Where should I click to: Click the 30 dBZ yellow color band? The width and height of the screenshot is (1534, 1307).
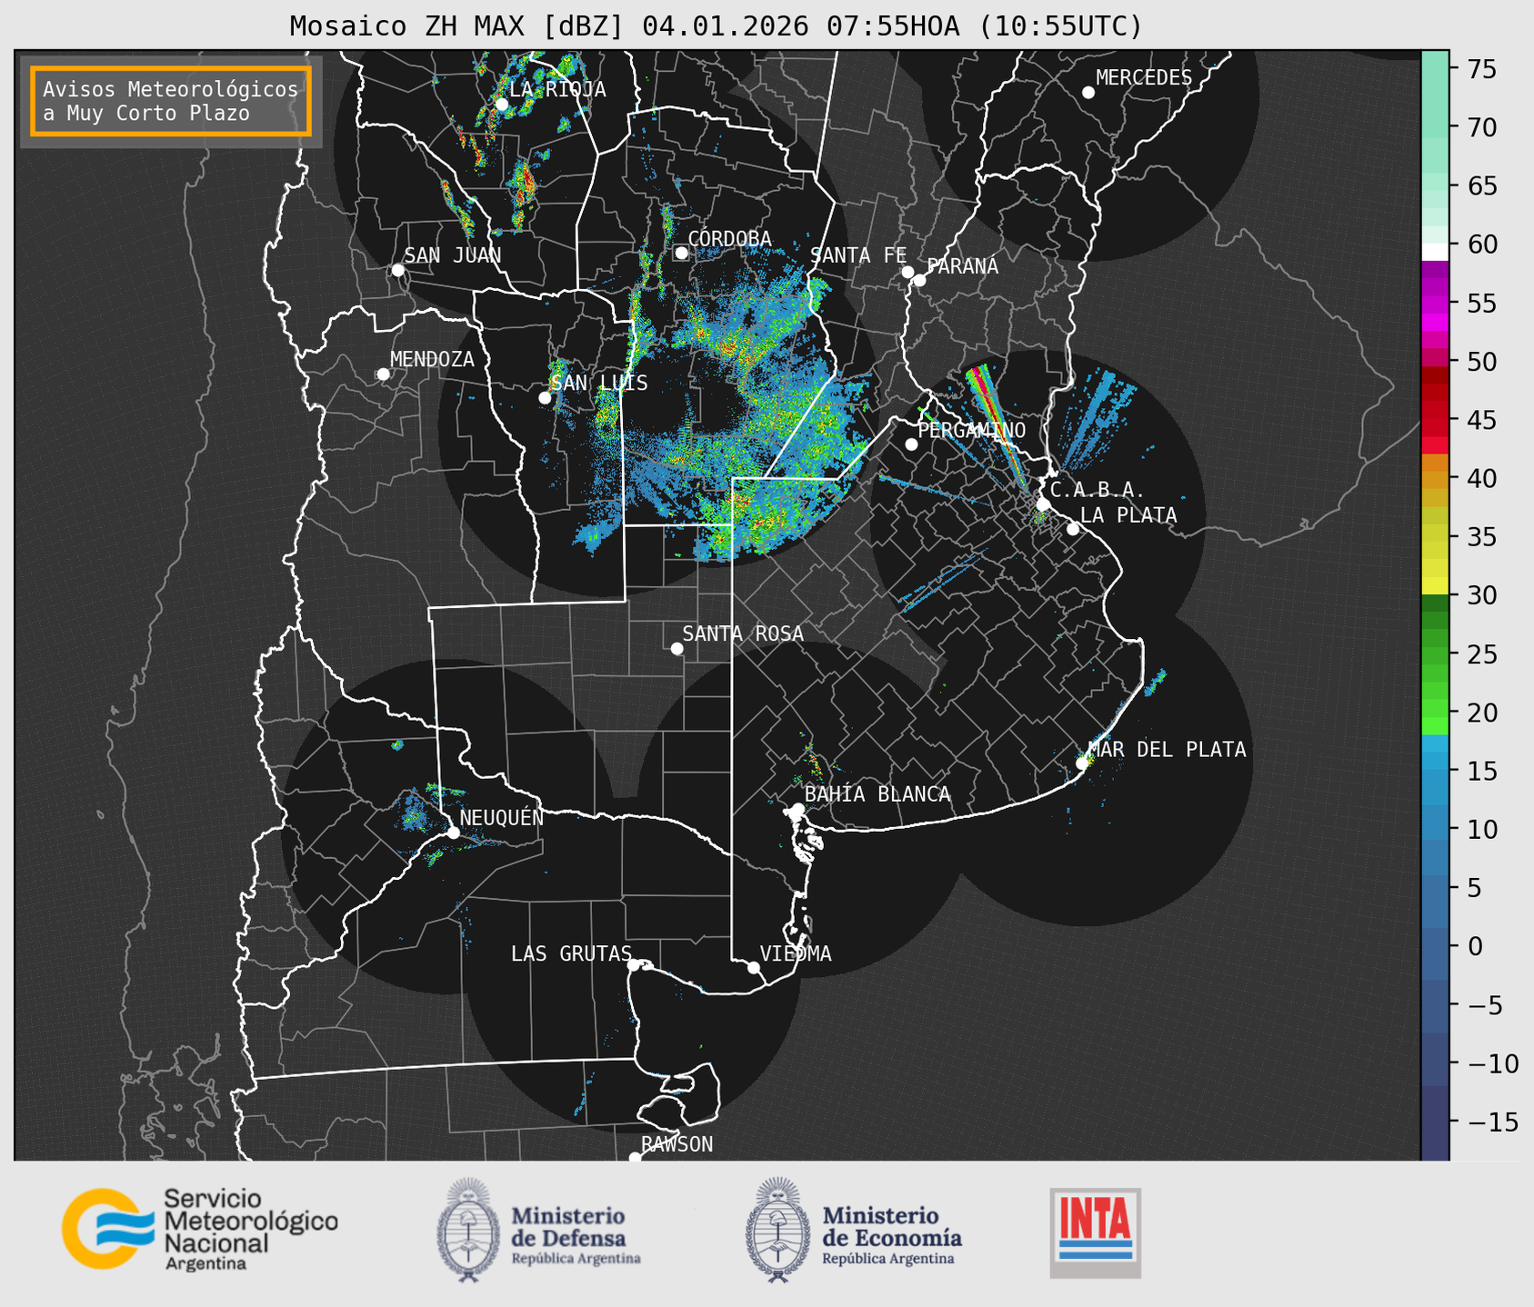pyautogui.click(x=1434, y=587)
